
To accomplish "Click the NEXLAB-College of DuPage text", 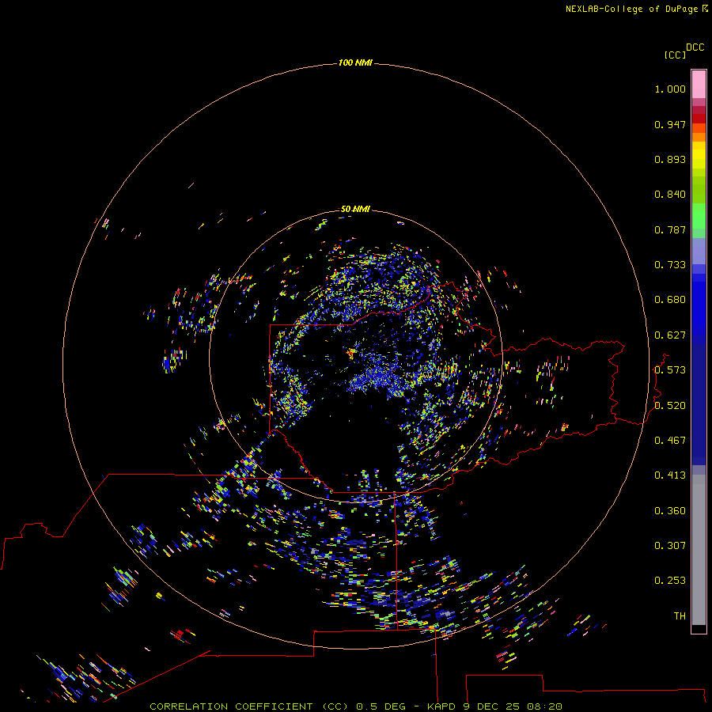I will pos(631,9).
